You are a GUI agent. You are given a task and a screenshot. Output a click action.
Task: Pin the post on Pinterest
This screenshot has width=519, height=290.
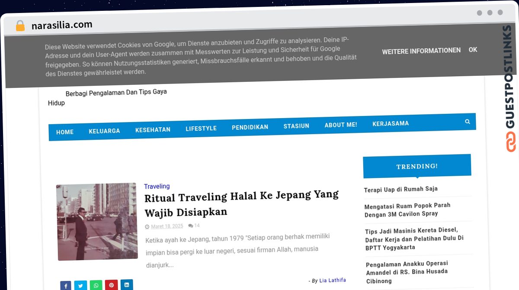click(x=111, y=285)
